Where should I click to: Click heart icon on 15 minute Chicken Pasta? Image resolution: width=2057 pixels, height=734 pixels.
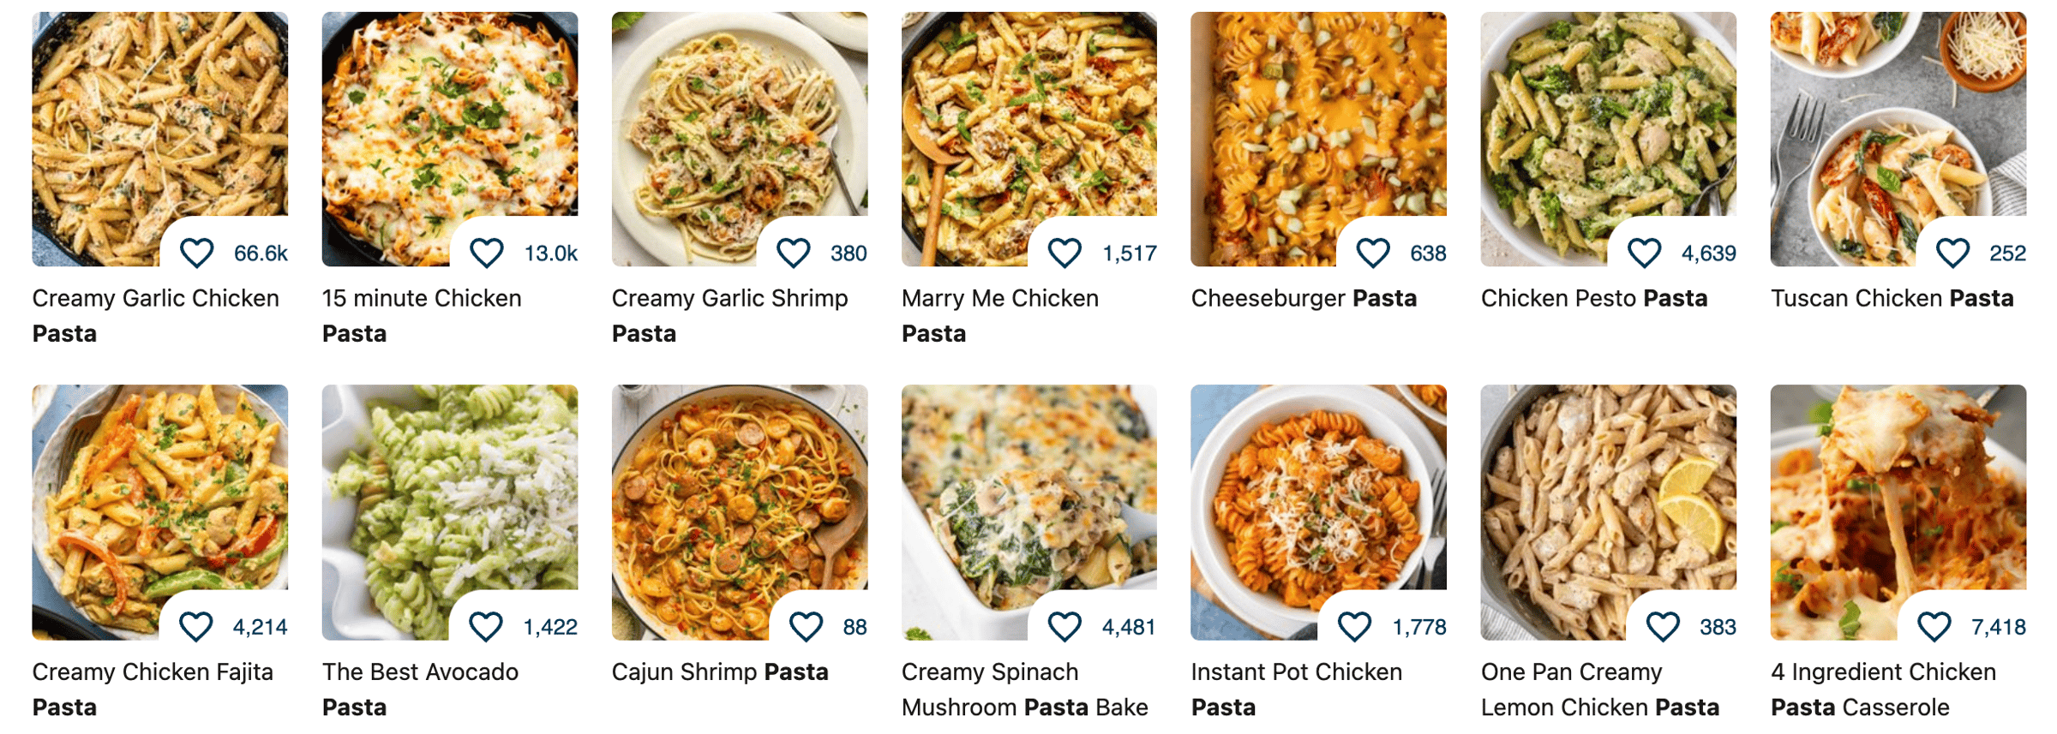(x=486, y=253)
